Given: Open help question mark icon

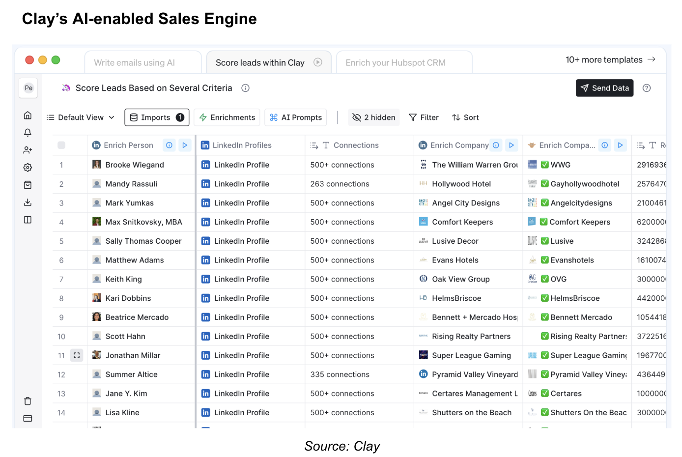Looking at the screenshot, I should click(647, 88).
